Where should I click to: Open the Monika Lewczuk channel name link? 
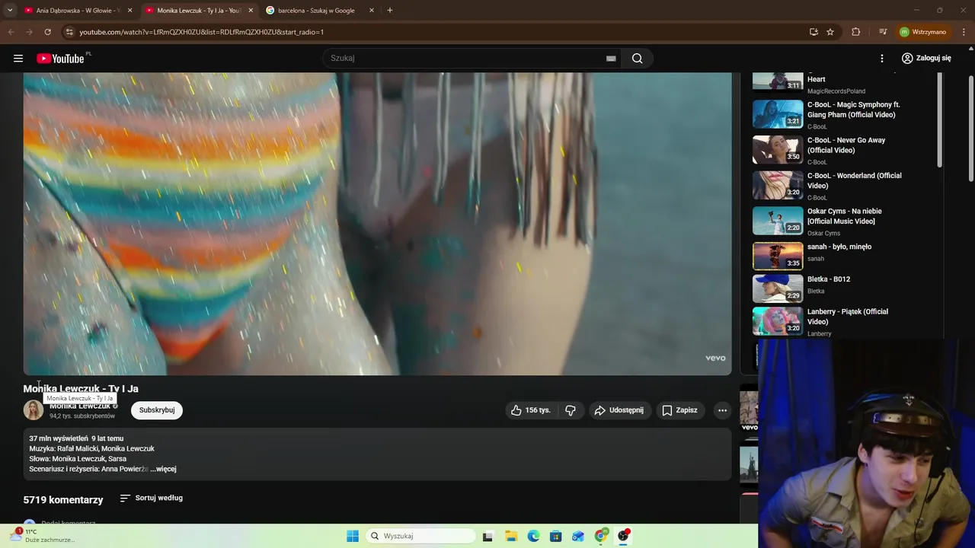pos(80,406)
